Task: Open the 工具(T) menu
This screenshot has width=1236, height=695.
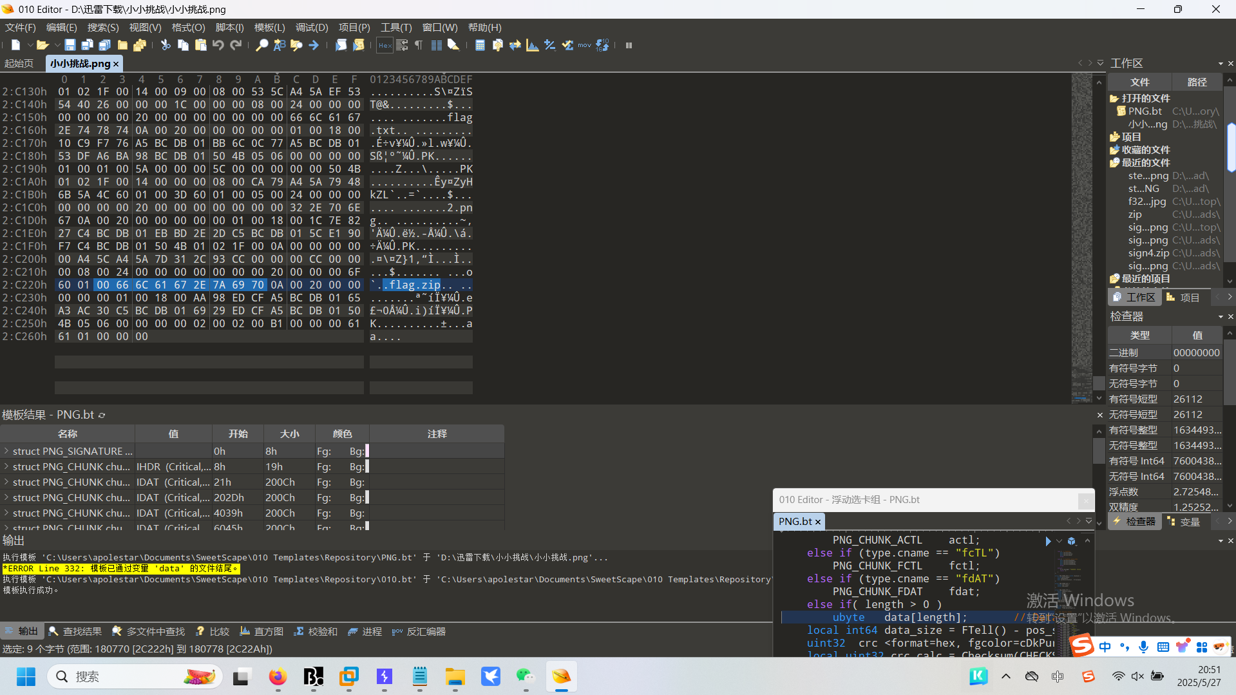Action: (x=396, y=28)
